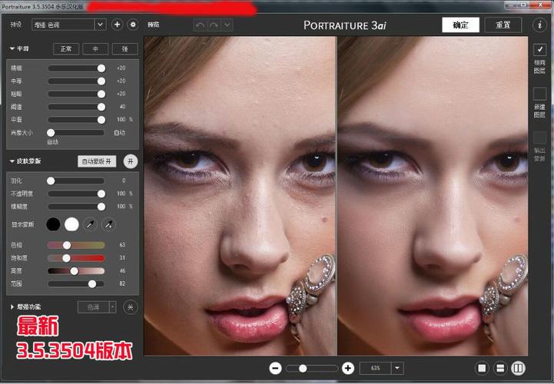
Task: Open preset settings gear icon
Action: [x=132, y=25]
